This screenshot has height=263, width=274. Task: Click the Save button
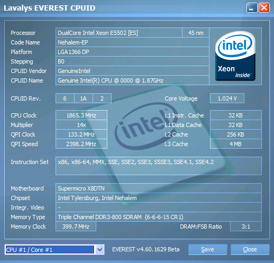[x=207, y=249]
